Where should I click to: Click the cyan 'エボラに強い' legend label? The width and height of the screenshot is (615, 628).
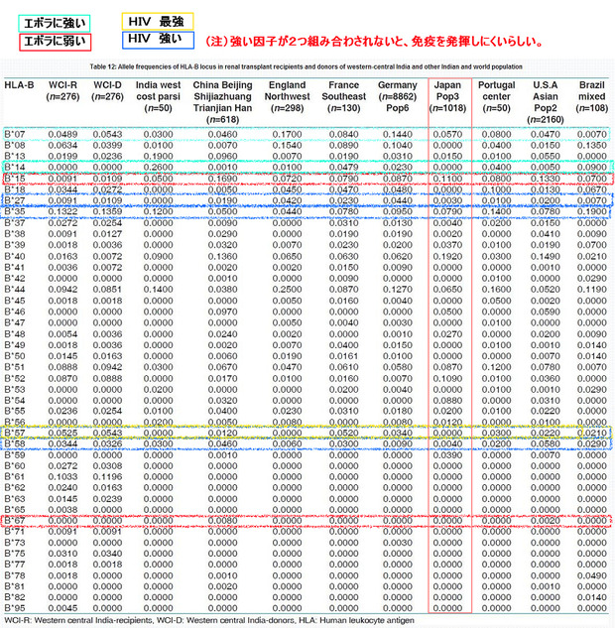coord(55,23)
